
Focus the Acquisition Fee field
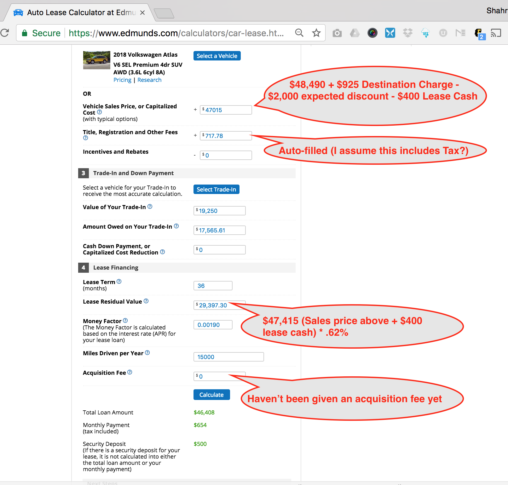coord(219,376)
